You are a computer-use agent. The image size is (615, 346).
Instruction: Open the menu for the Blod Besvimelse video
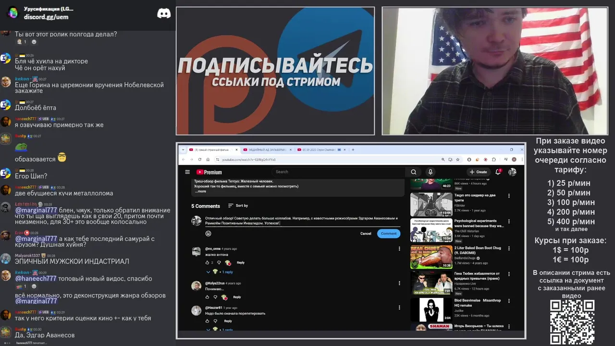(509, 300)
